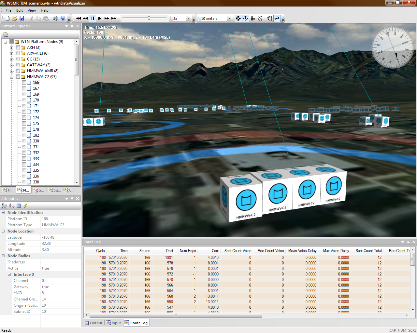
Task: Click the categorized view icon in Attributes panel
Action: [x=5, y=206]
